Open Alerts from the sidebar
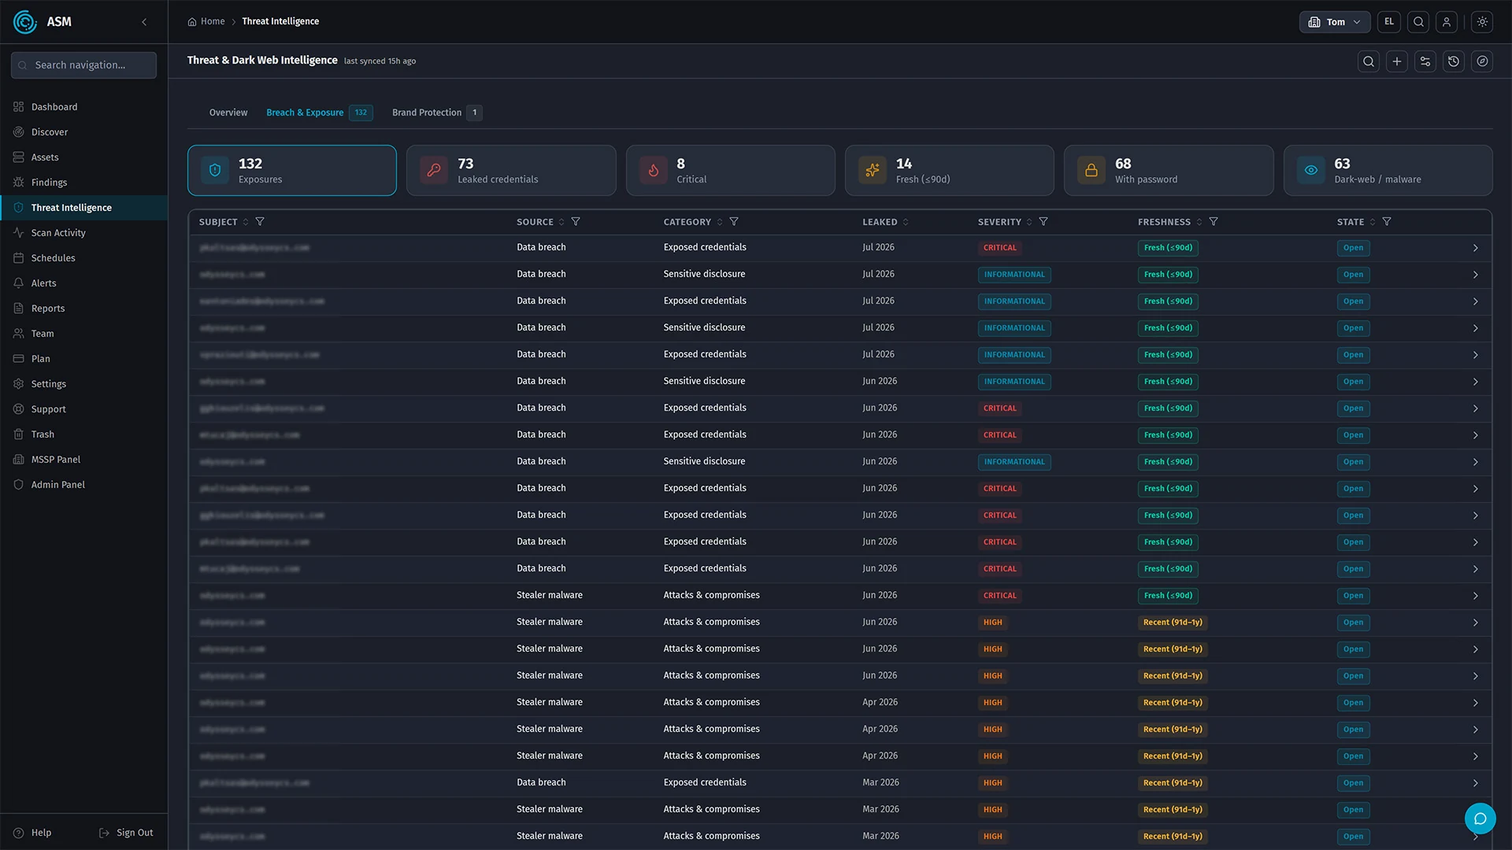 83,283
